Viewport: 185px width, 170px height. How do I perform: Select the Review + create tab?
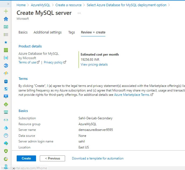[x=93, y=32]
